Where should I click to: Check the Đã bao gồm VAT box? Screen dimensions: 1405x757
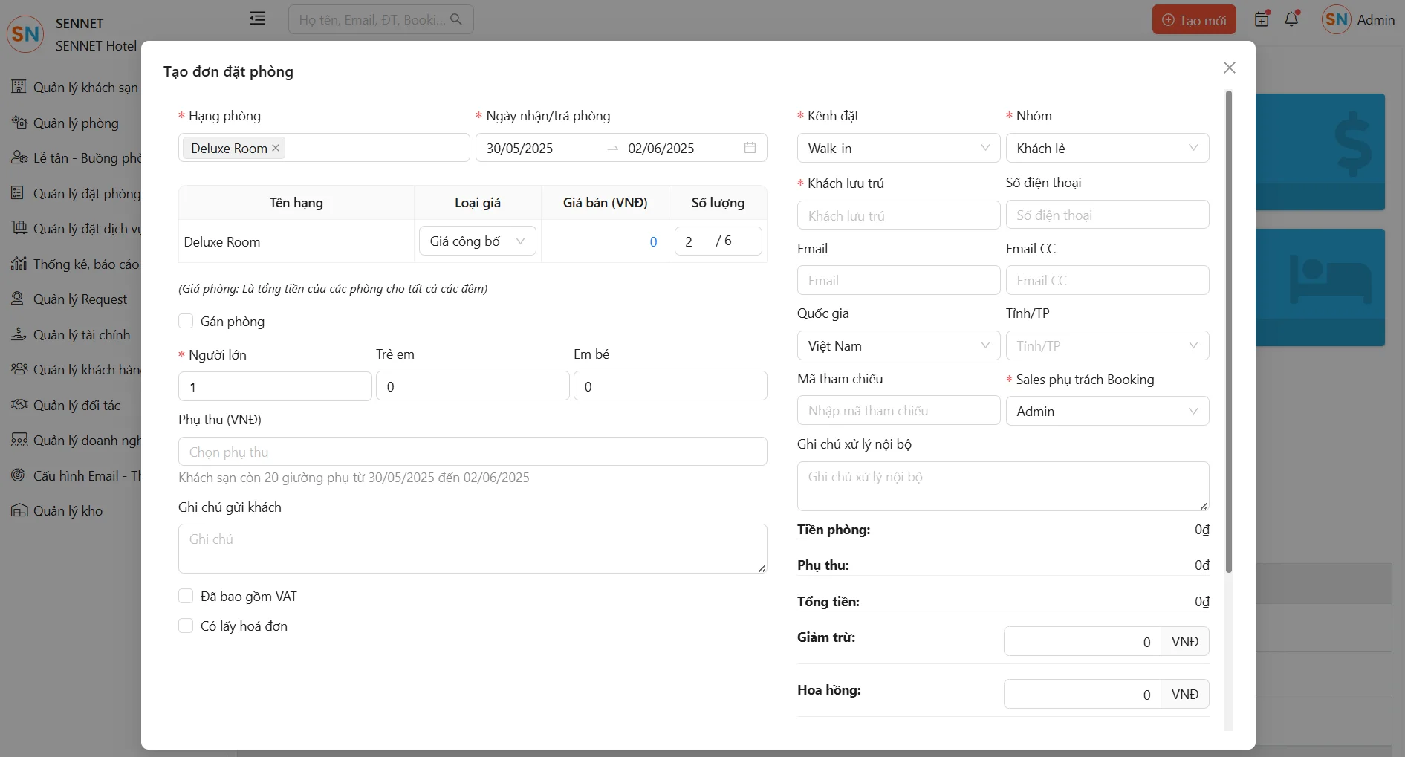point(186,596)
